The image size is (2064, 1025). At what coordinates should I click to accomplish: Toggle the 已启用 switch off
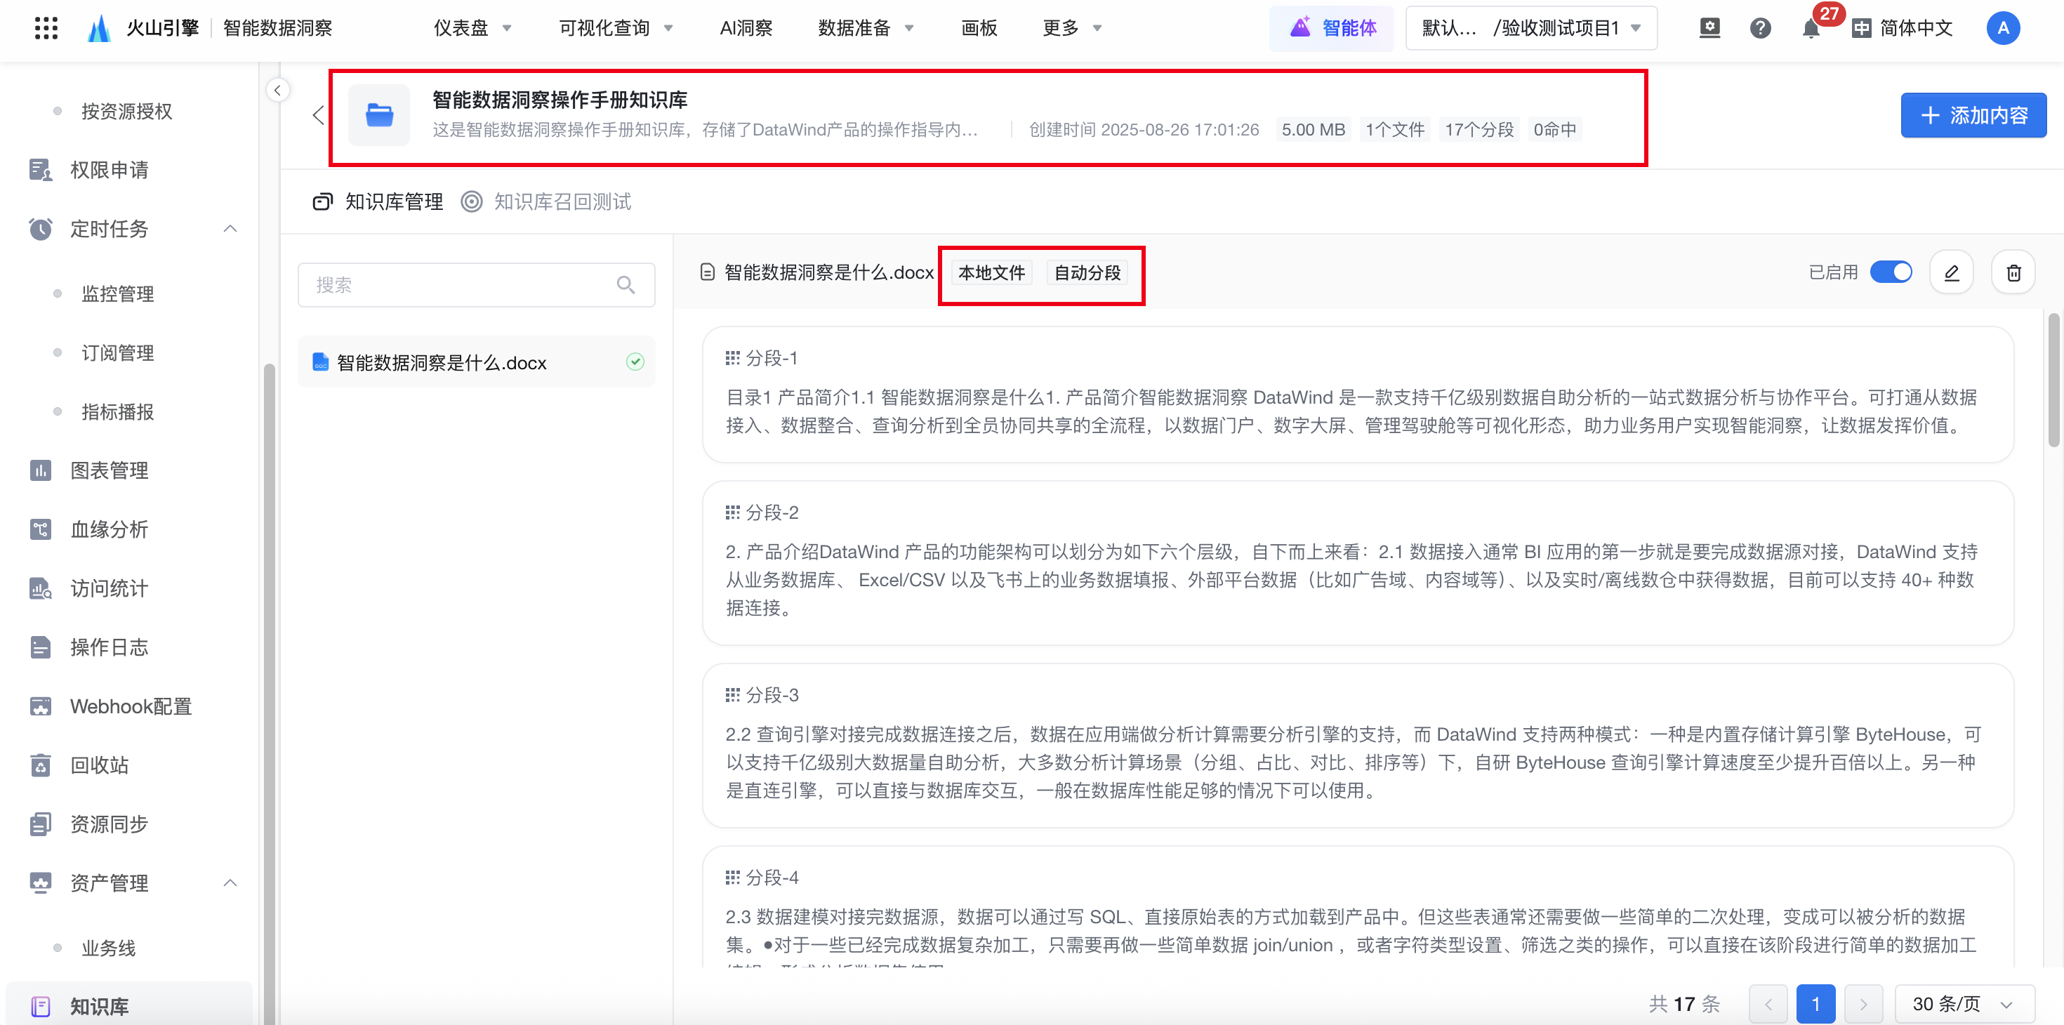[x=1891, y=272]
